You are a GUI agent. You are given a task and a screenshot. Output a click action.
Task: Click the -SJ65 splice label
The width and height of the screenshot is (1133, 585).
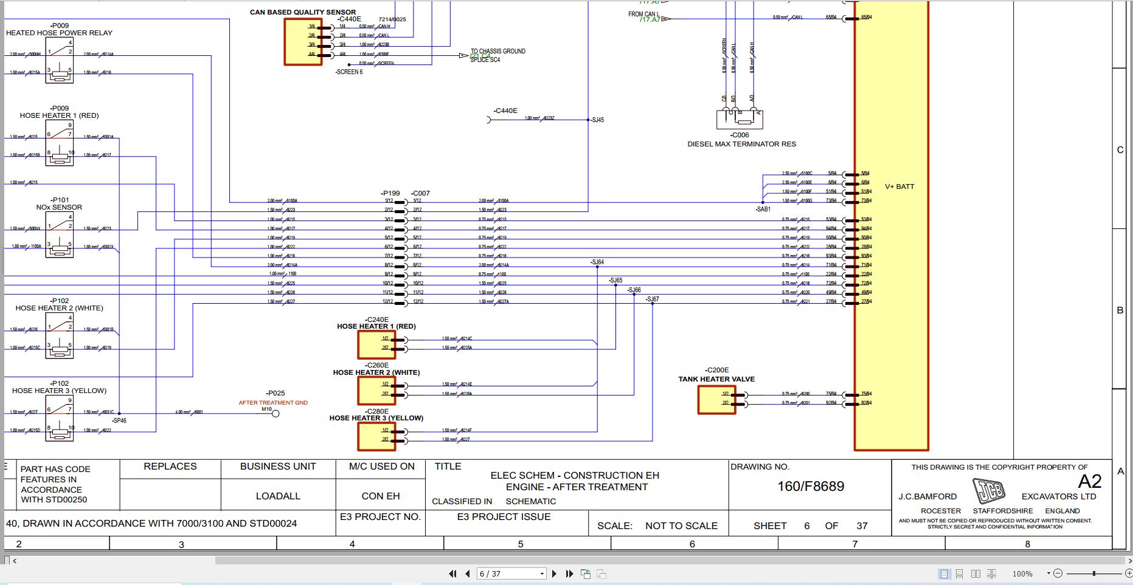(x=615, y=281)
